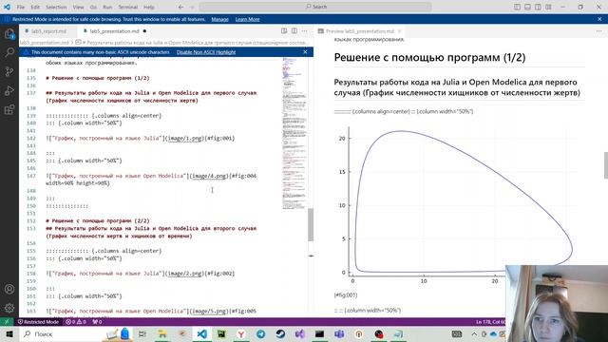This screenshot has width=608, height=342.
Task: Open the Source Control view
Action: click(9, 71)
